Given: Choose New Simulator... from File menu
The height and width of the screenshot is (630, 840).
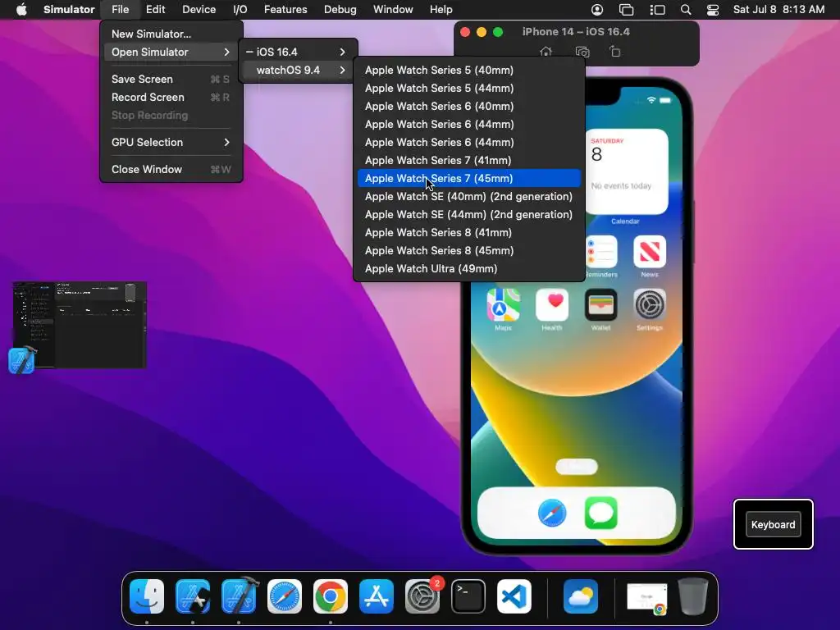Looking at the screenshot, I should [x=171, y=34].
